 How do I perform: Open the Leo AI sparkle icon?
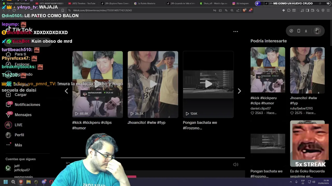(318, 10)
